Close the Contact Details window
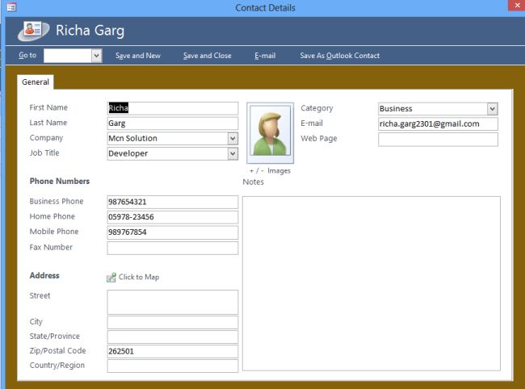This screenshot has height=389, width=525. coord(517,6)
